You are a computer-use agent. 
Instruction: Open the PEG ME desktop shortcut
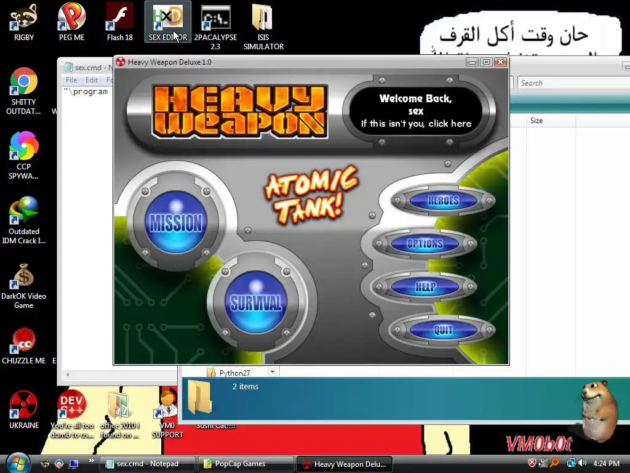pos(71,23)
